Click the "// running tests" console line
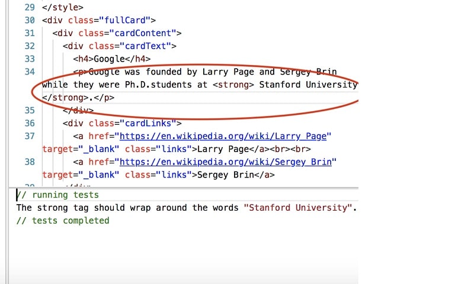Image resolution: width=474 pixels, height=284 pixels. (x=58, y=195)
